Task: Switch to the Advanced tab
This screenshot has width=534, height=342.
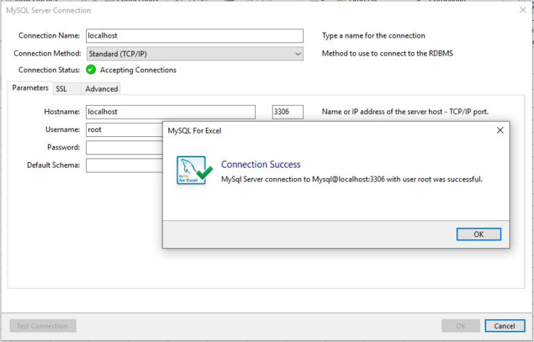Action: [x=102, y=89]
